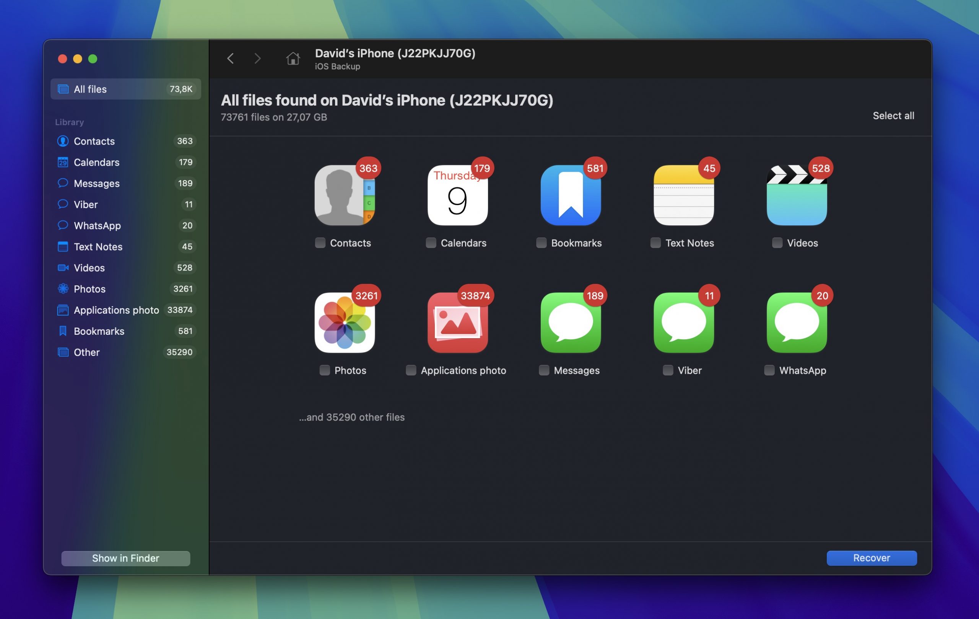Screen dimensions: 979x619
Task: Click the 3261 badge on Photos
Action: (366, 296)
